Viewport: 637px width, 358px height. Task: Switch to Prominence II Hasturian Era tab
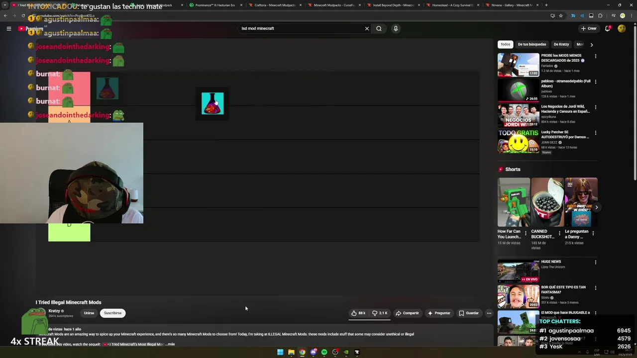pos(215,5)
